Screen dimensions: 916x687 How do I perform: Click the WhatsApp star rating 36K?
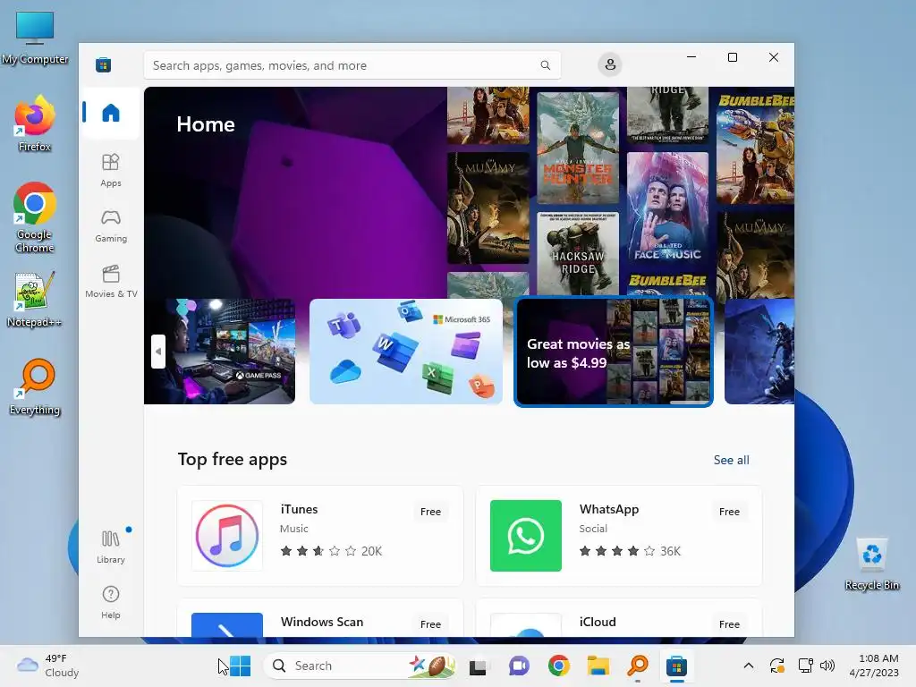[x=630, y=551]
